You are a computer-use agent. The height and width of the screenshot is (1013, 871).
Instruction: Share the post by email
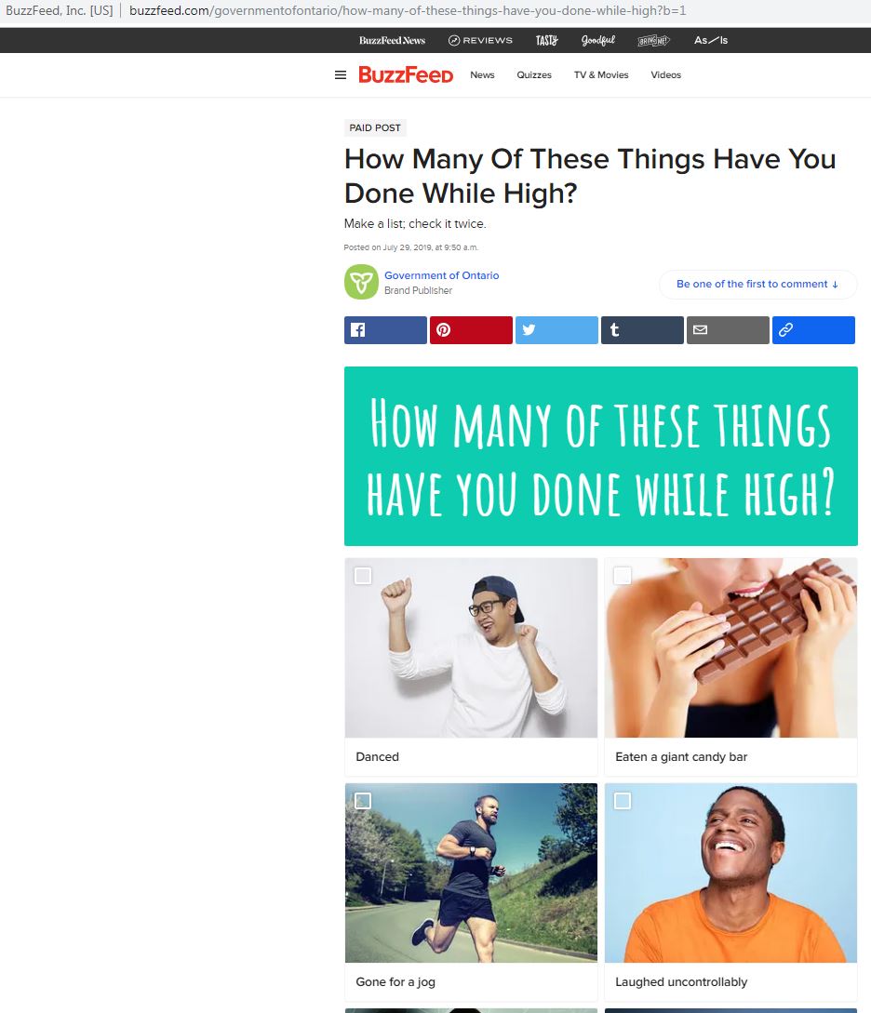coord(728,330)
